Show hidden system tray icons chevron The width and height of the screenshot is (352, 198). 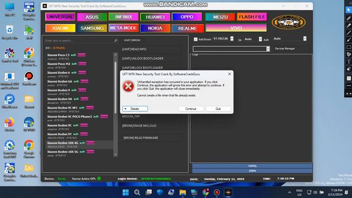click(290, 193)
